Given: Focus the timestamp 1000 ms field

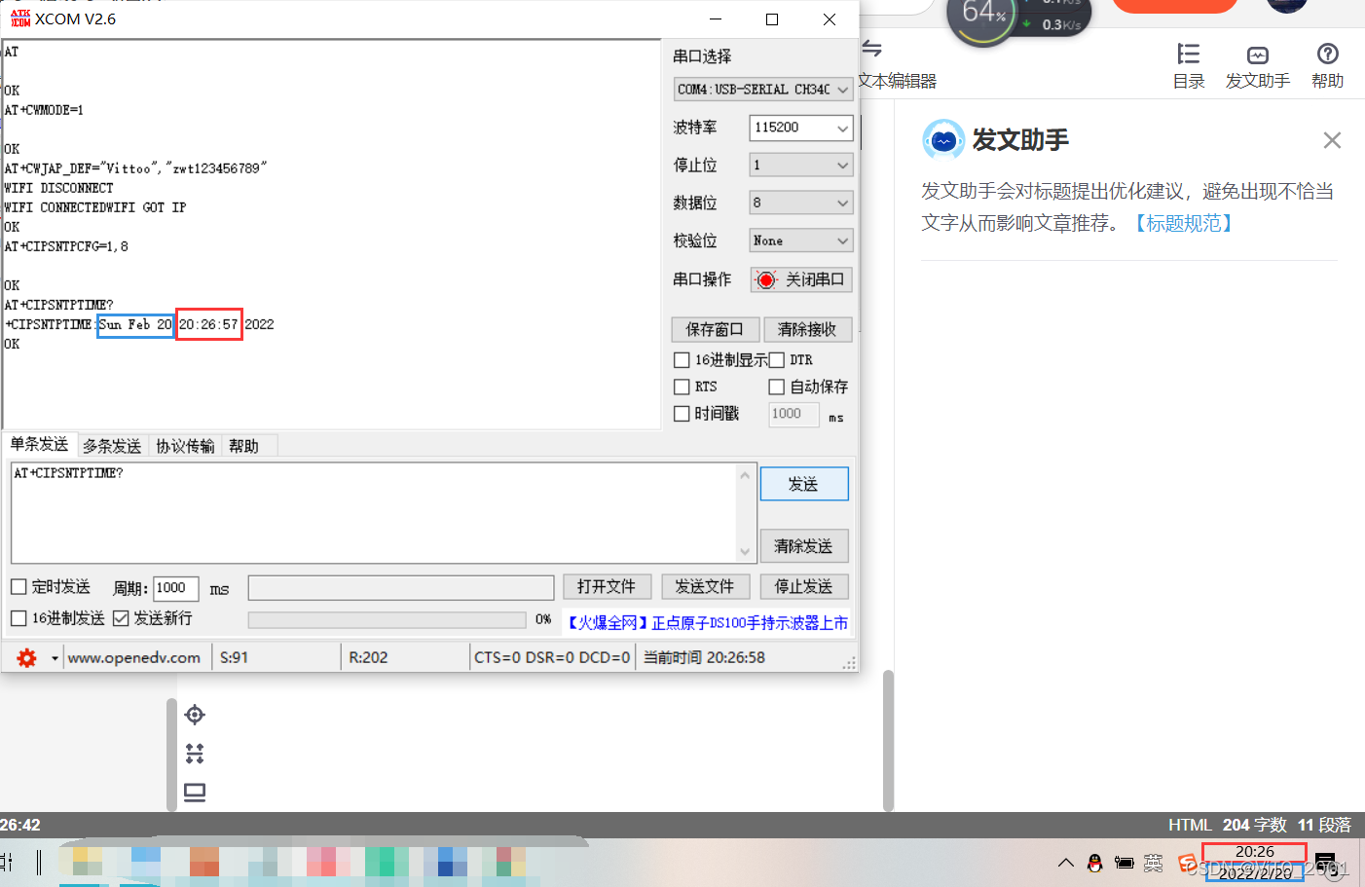Looking at the screenshot, I should 793,414.
